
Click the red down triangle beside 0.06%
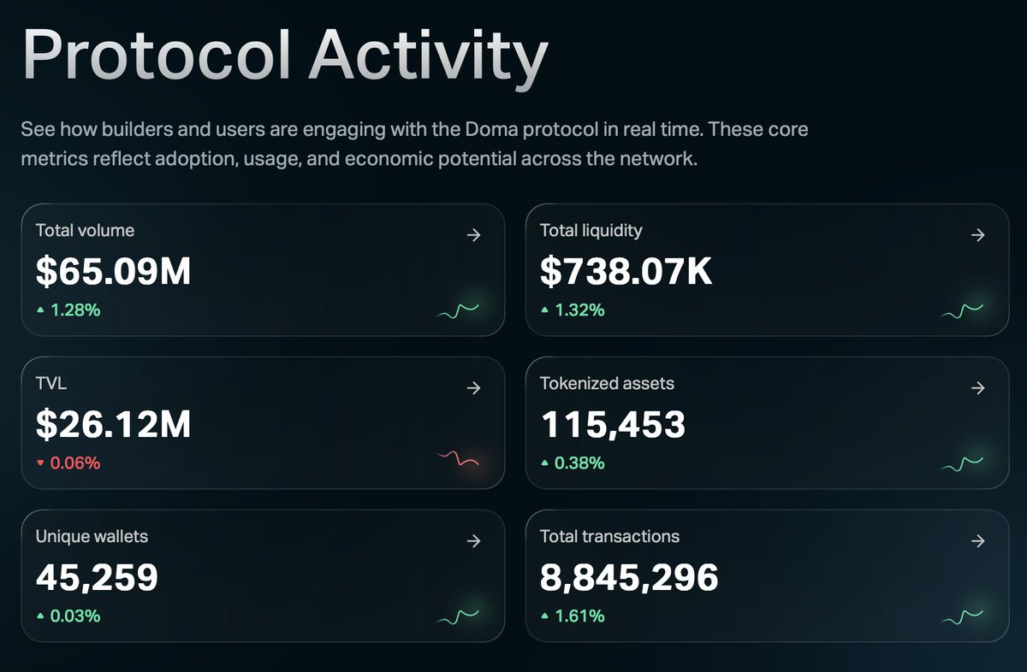[40, 463]
